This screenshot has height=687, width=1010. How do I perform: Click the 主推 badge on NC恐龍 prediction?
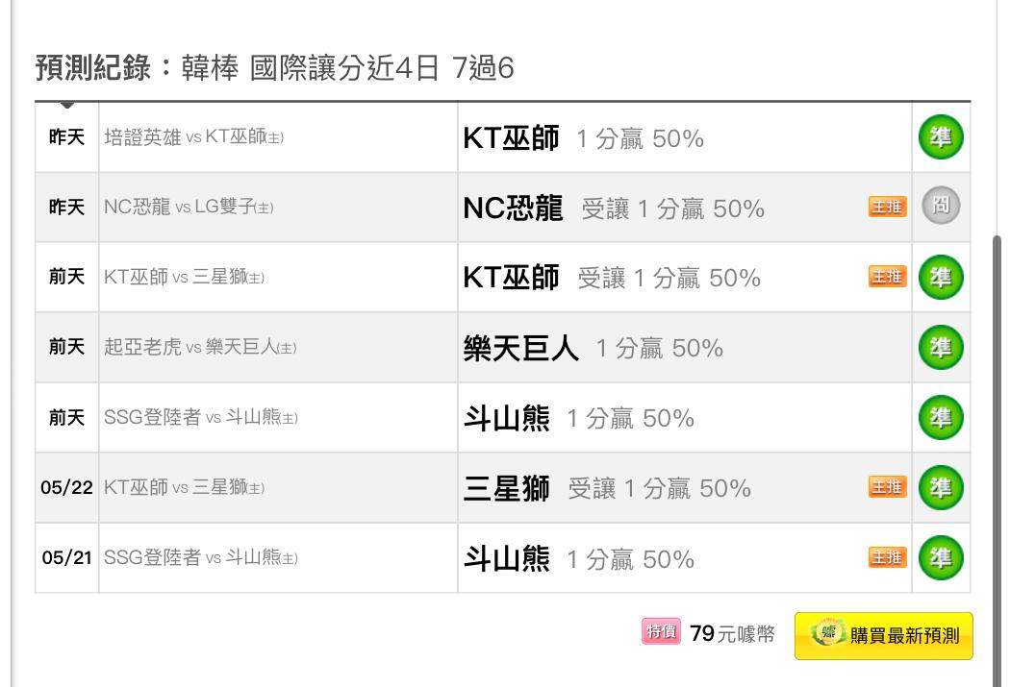point(887,207)
